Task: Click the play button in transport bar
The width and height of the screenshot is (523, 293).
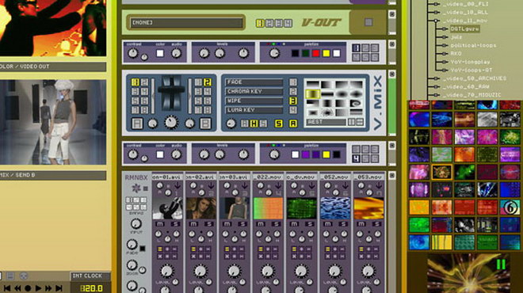Action: point(38,288)
